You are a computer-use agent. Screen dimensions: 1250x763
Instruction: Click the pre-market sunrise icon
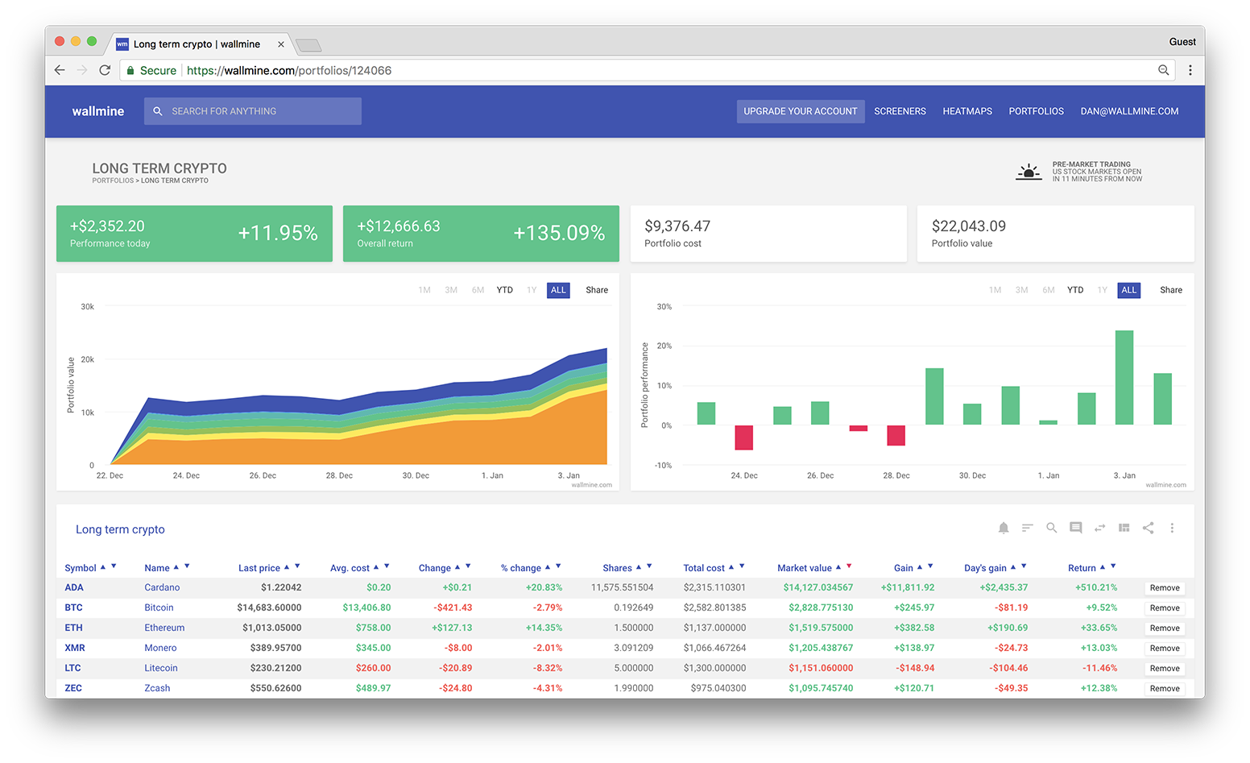tap(1029, 172)
